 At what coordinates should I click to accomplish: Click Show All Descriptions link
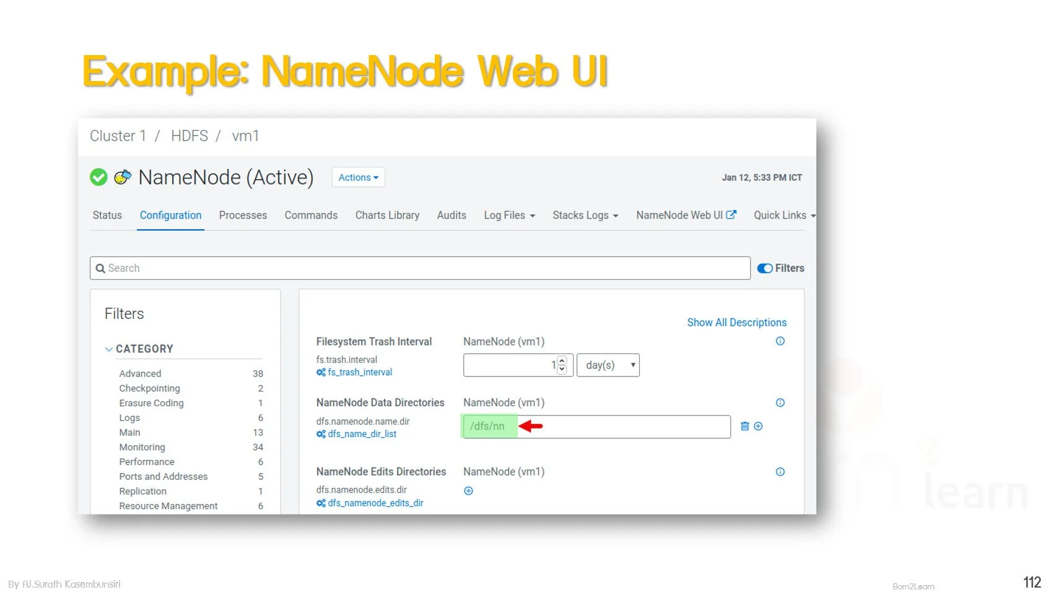[736, 323]
